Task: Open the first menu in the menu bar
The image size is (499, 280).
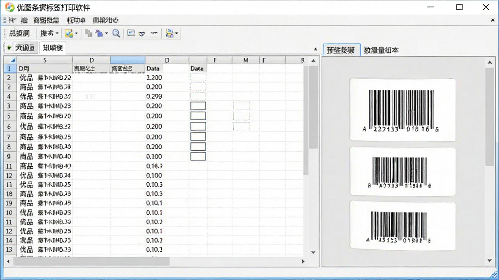Action: click(x=12, y=20)
